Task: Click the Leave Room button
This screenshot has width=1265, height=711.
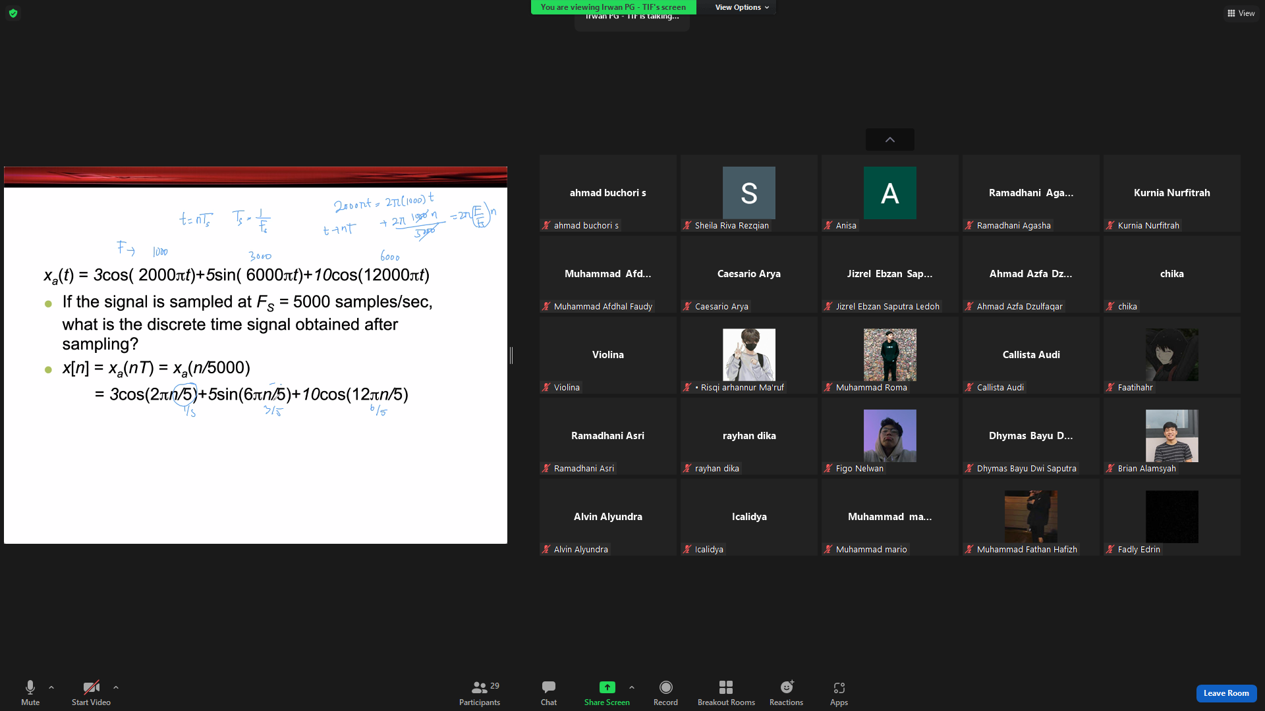Action: pos(1226,693)
